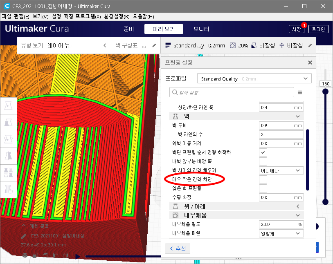333x264 pixels.
Task: Click the 상단/하단 라인 폭 value field
Action: tap(281, 107)
